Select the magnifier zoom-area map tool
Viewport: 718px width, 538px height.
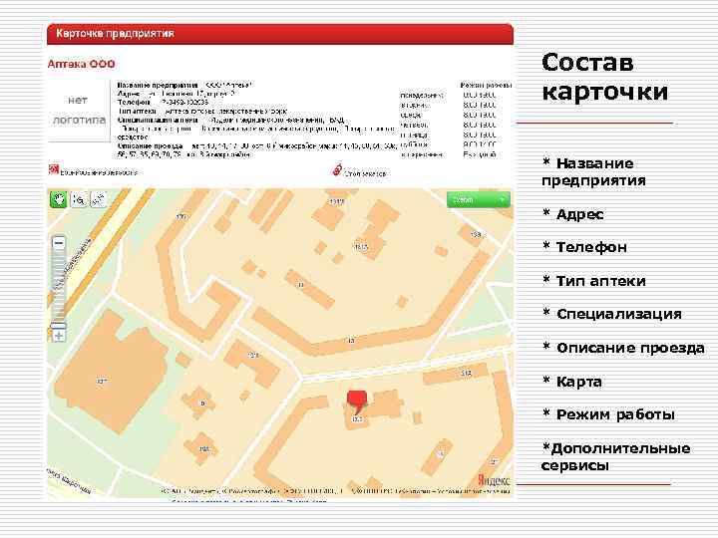click(x=79, y=199)
